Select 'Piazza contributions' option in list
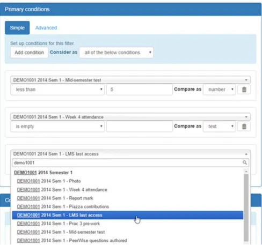Image resolution: width=262 pixels, height=245 pixels. (128, 206)
